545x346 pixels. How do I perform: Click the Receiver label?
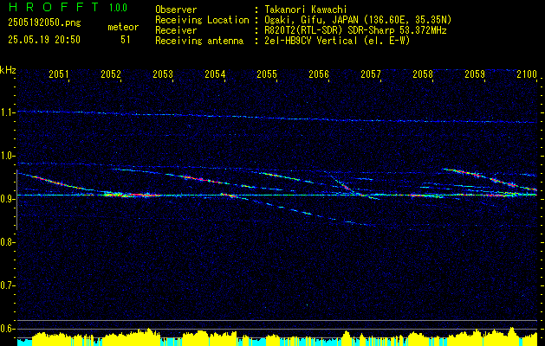176,30
